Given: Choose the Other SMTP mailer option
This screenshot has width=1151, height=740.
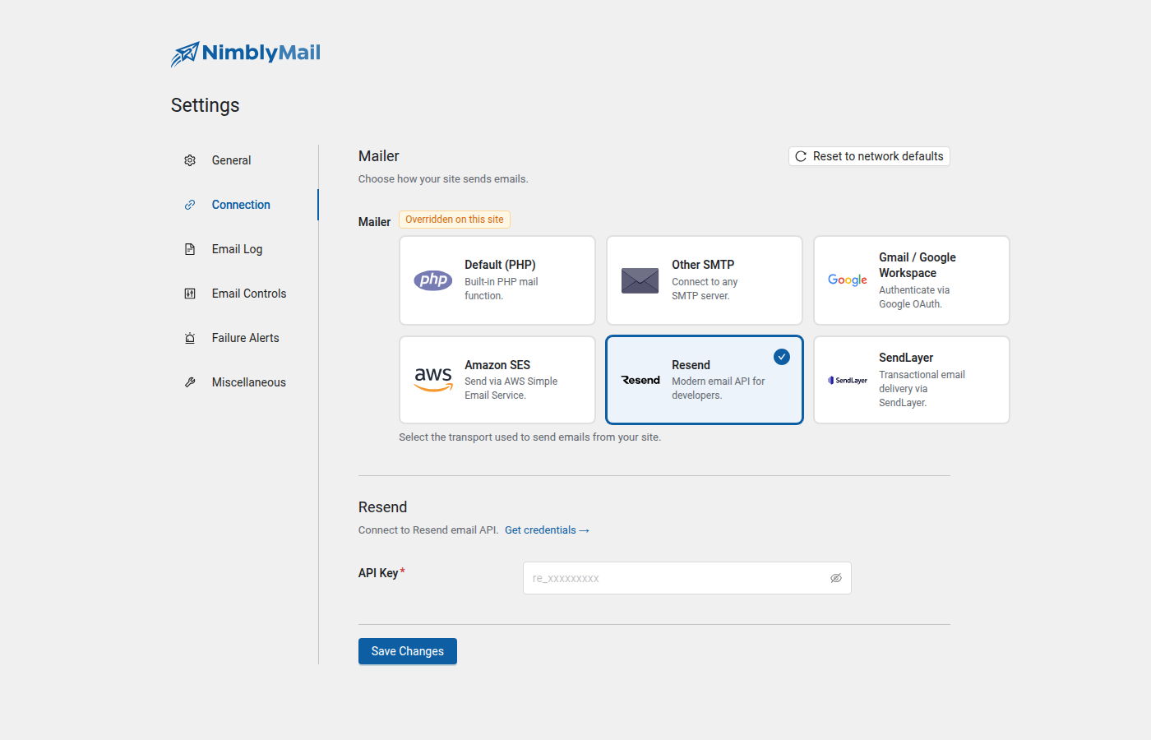Looking at the screenshot, I should click(705, 280).
